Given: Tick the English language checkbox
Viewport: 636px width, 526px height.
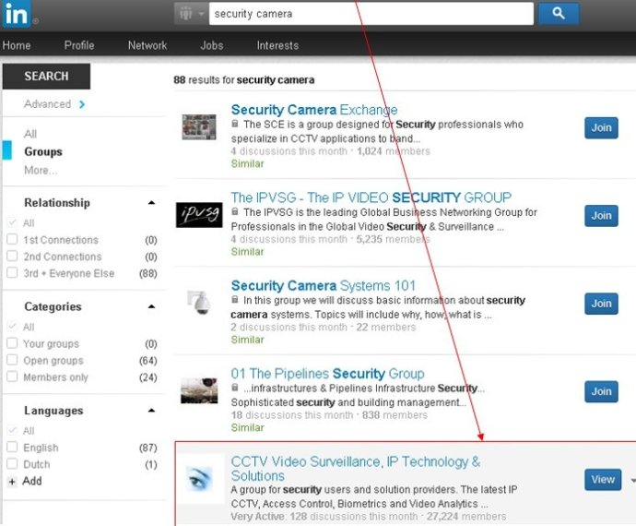Looking at the screenshot, I should (x=12, y=448).
